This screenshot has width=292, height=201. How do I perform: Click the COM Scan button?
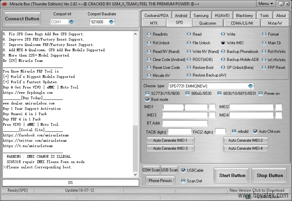(151, 170)
